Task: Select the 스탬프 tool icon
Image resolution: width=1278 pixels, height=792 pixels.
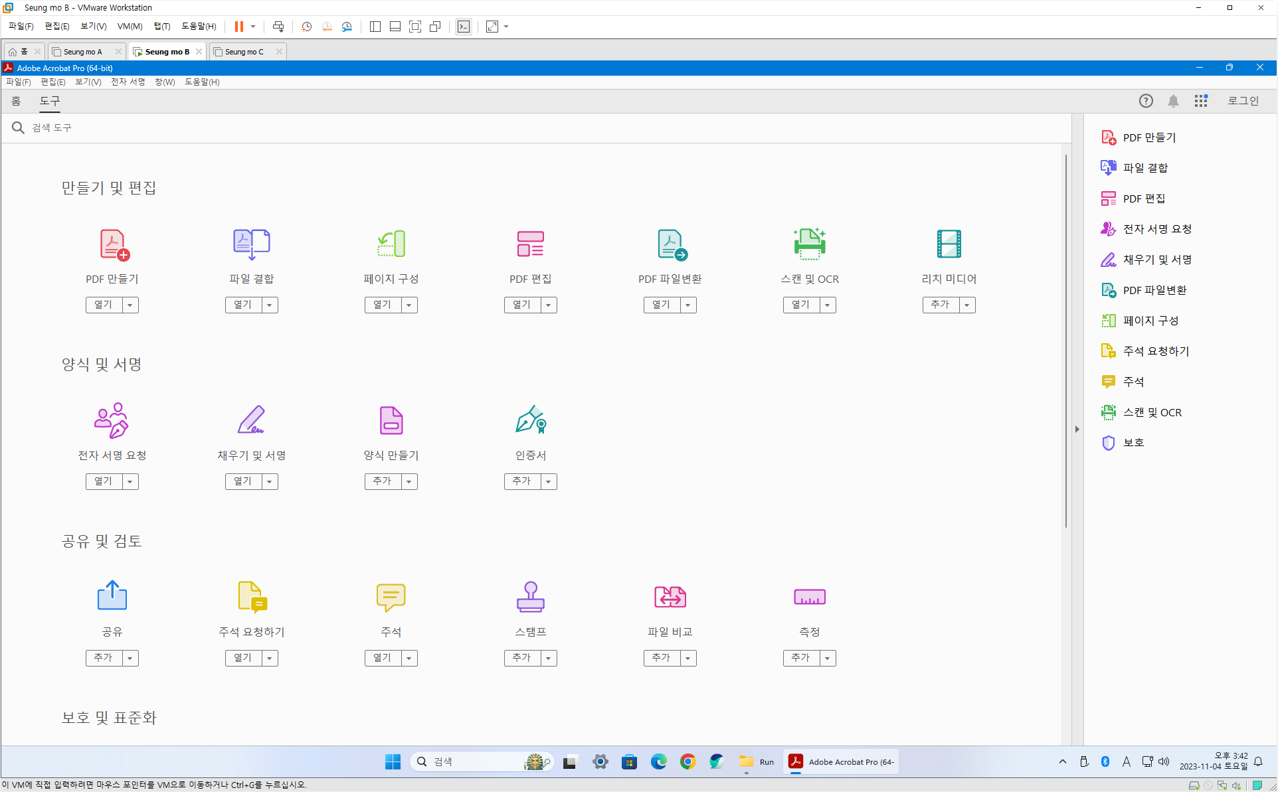Action: pyautogui.click(x=530, y=597)
